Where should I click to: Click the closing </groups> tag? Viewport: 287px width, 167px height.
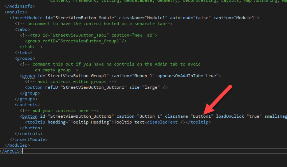point(26,99)
